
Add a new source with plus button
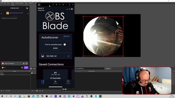tap(32, 91)
